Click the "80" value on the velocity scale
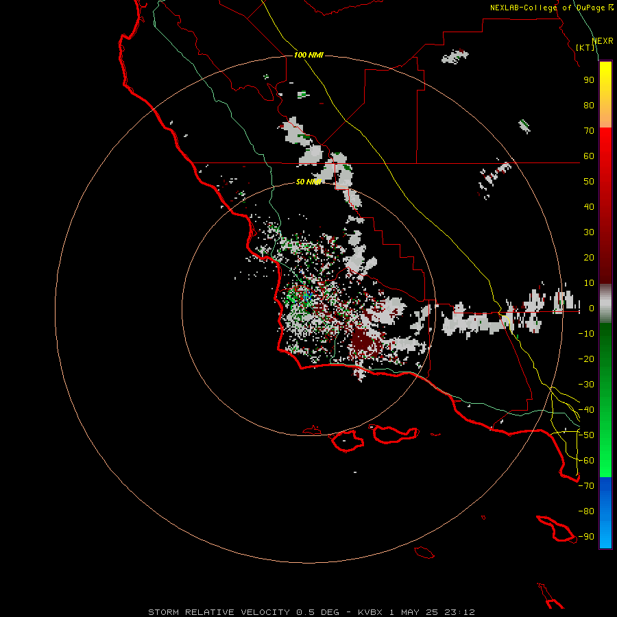 (589, 105)
